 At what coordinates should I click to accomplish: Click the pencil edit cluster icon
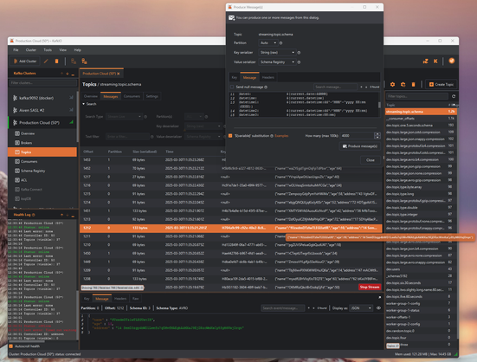[46, 61]
